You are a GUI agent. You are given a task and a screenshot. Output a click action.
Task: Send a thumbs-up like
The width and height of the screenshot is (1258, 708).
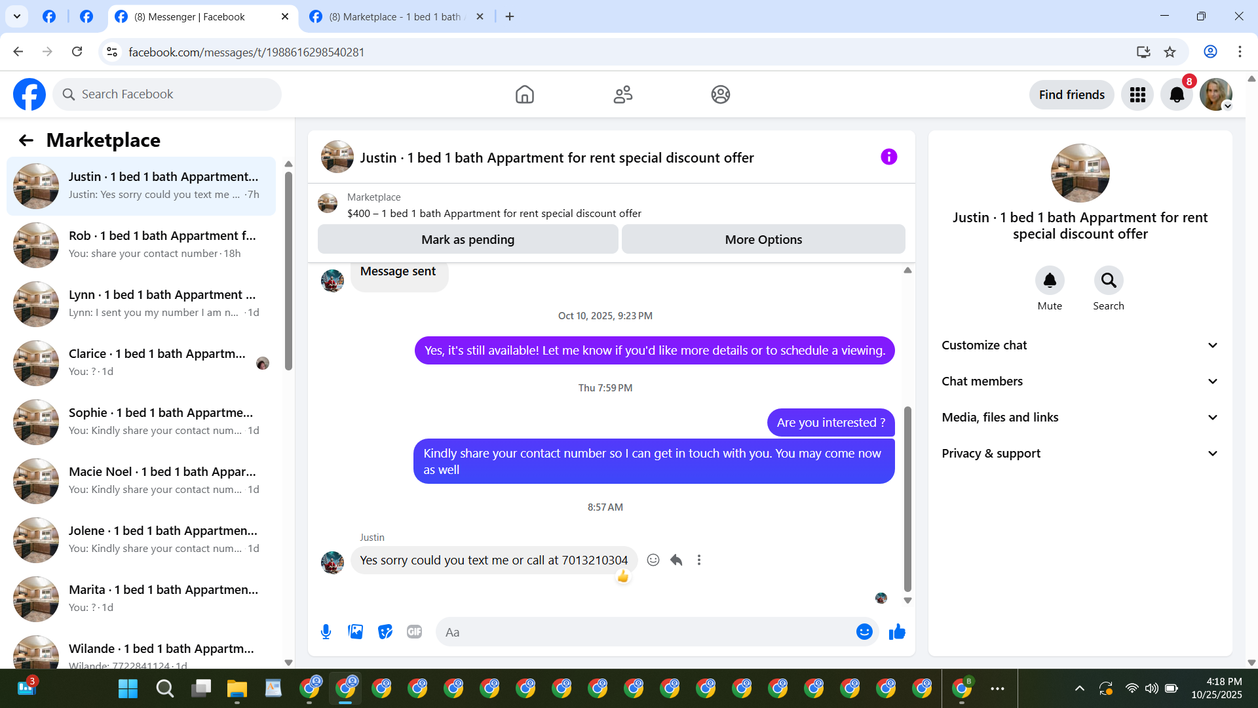[897, 632]
